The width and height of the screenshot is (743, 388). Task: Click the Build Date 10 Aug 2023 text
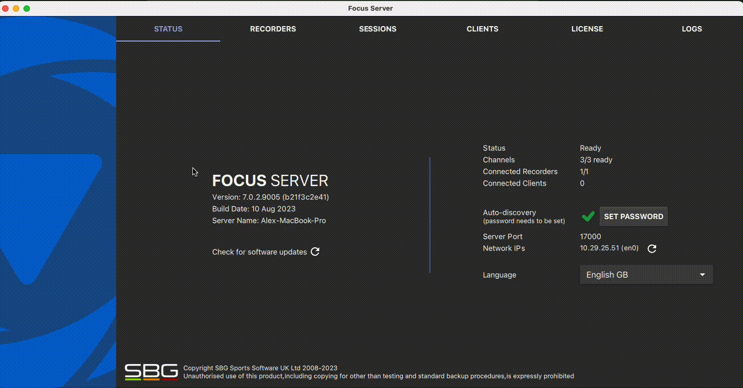(254, 209)
